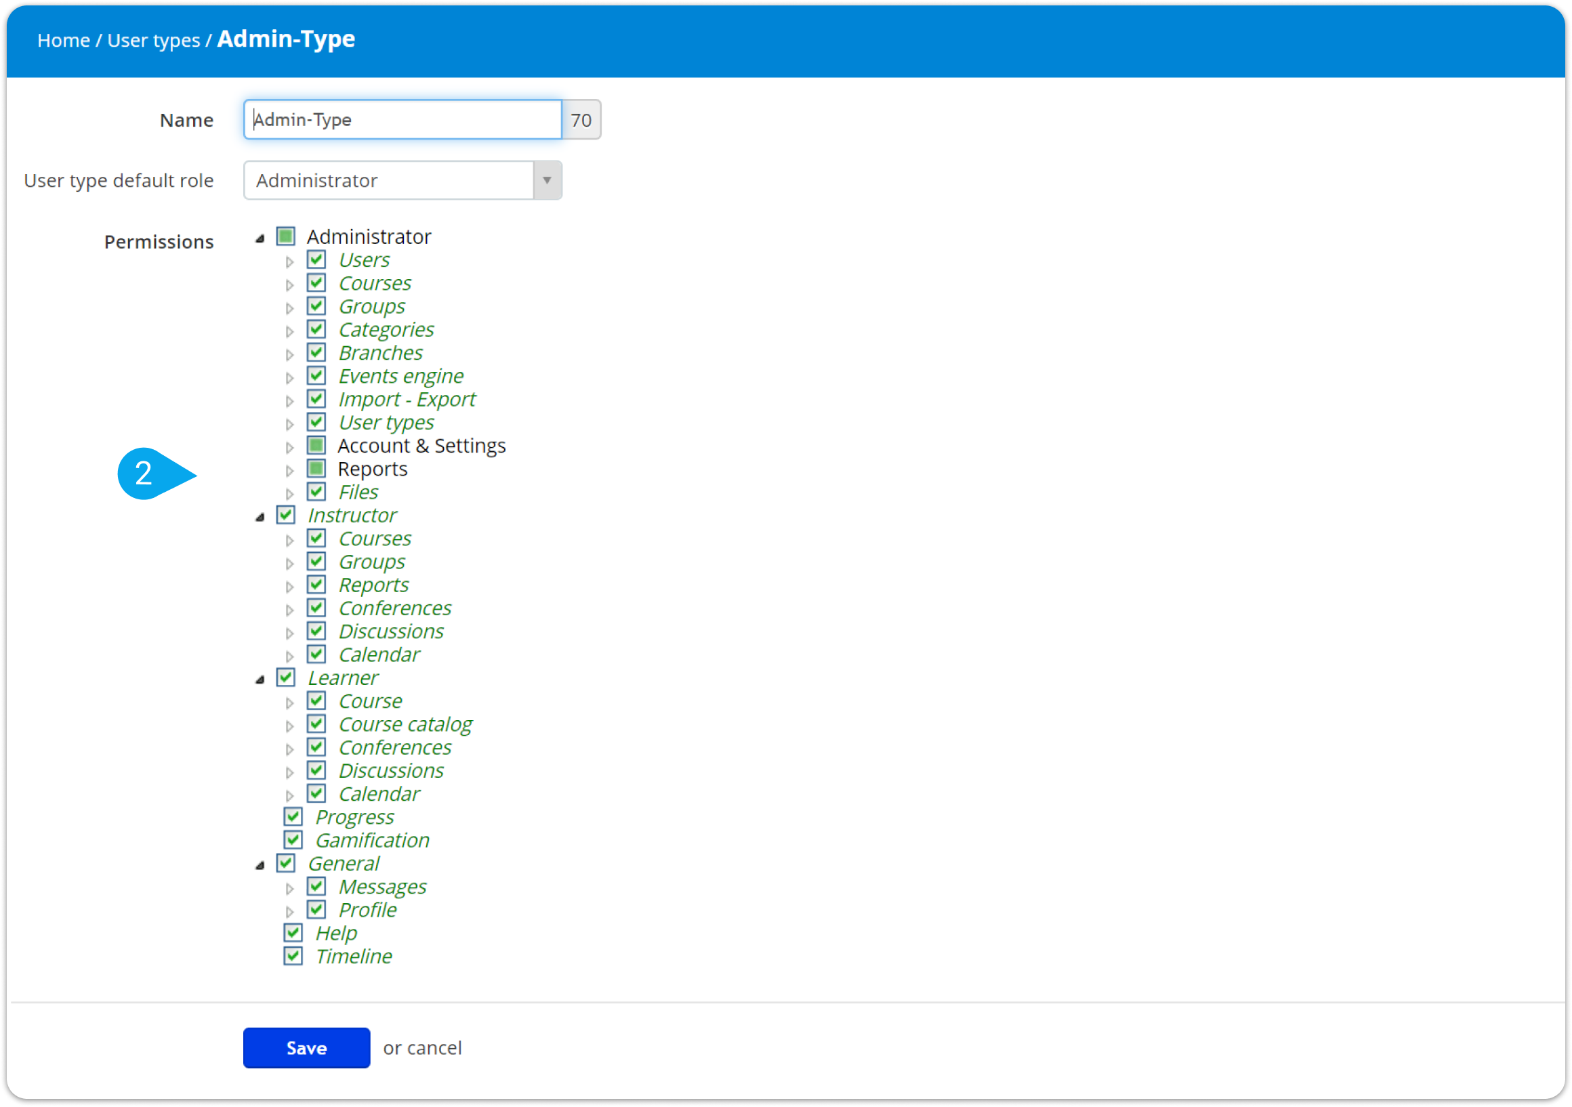1572x1107 pixels.
Task: Toggle the Timeline permission checkbox
Action: [x=292, y=956]
